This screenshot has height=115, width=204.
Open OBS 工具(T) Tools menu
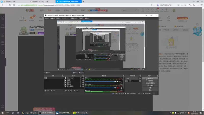(x=81, y=18)
